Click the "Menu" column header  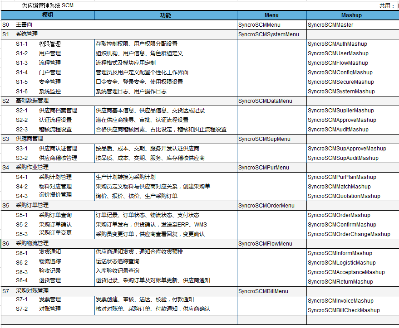pyautogui.click(x=271, y=15)
